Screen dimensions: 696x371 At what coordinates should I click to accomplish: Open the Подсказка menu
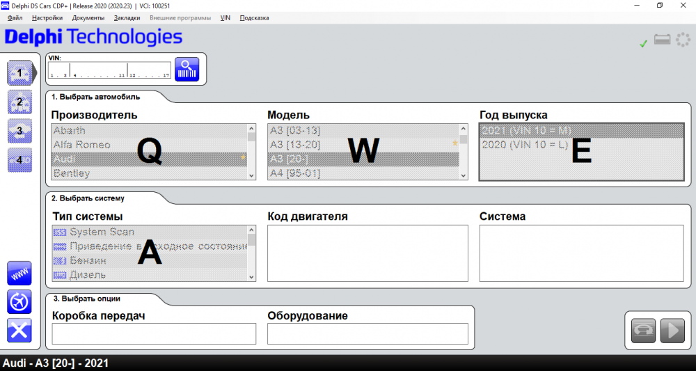254,18
